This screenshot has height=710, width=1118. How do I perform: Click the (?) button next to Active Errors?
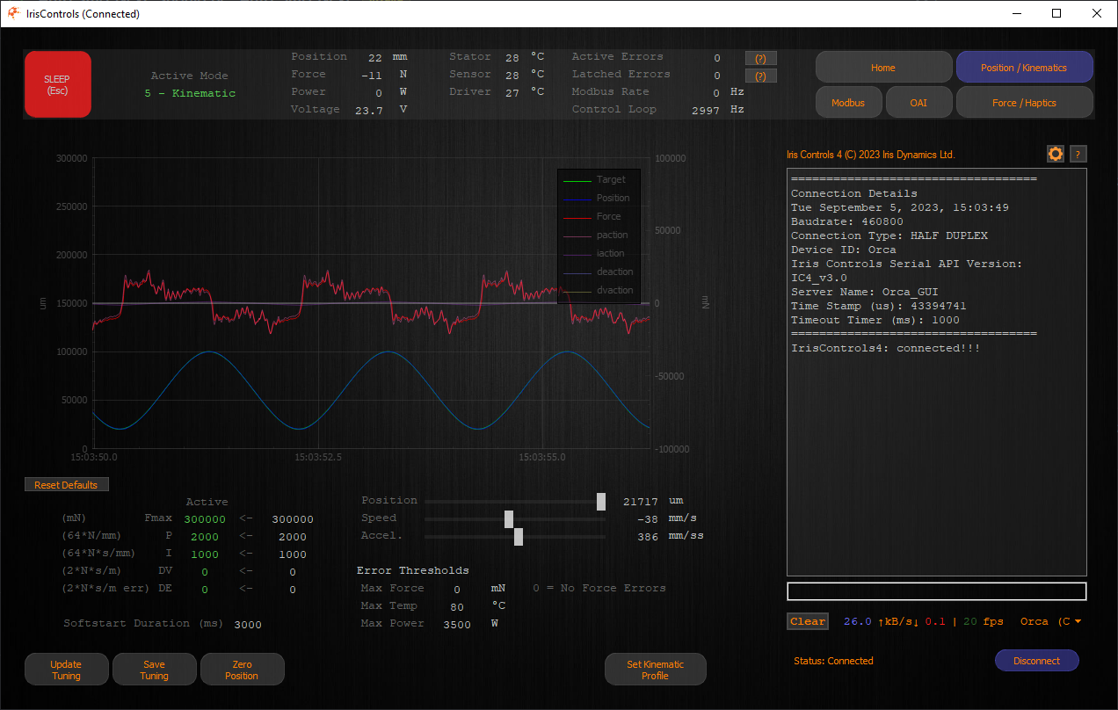[760, 58]
